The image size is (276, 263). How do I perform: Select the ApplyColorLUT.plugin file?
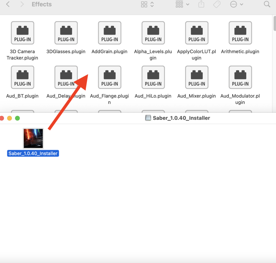click(197, 33)
